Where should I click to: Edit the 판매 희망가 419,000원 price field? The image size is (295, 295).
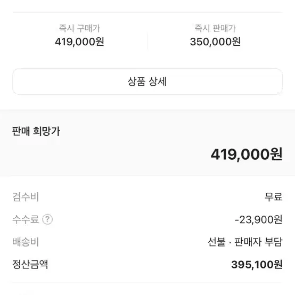[x=247, y=154]
